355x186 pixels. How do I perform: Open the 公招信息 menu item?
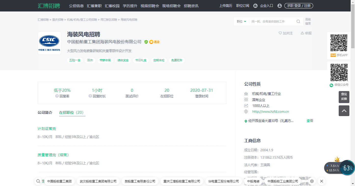[x=76, y=6]
